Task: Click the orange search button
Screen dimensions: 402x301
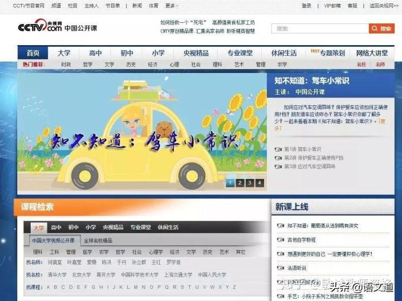Action: (382, 28)
